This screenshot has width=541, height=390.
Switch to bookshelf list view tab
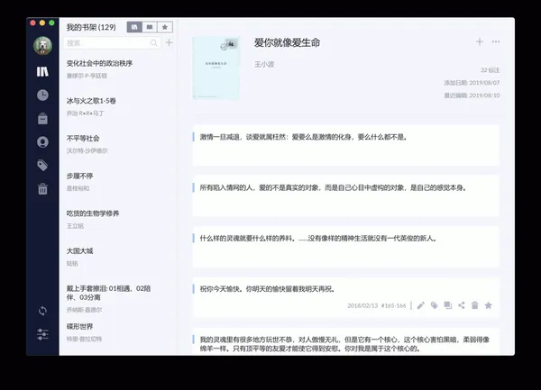(x=134, y=27)
